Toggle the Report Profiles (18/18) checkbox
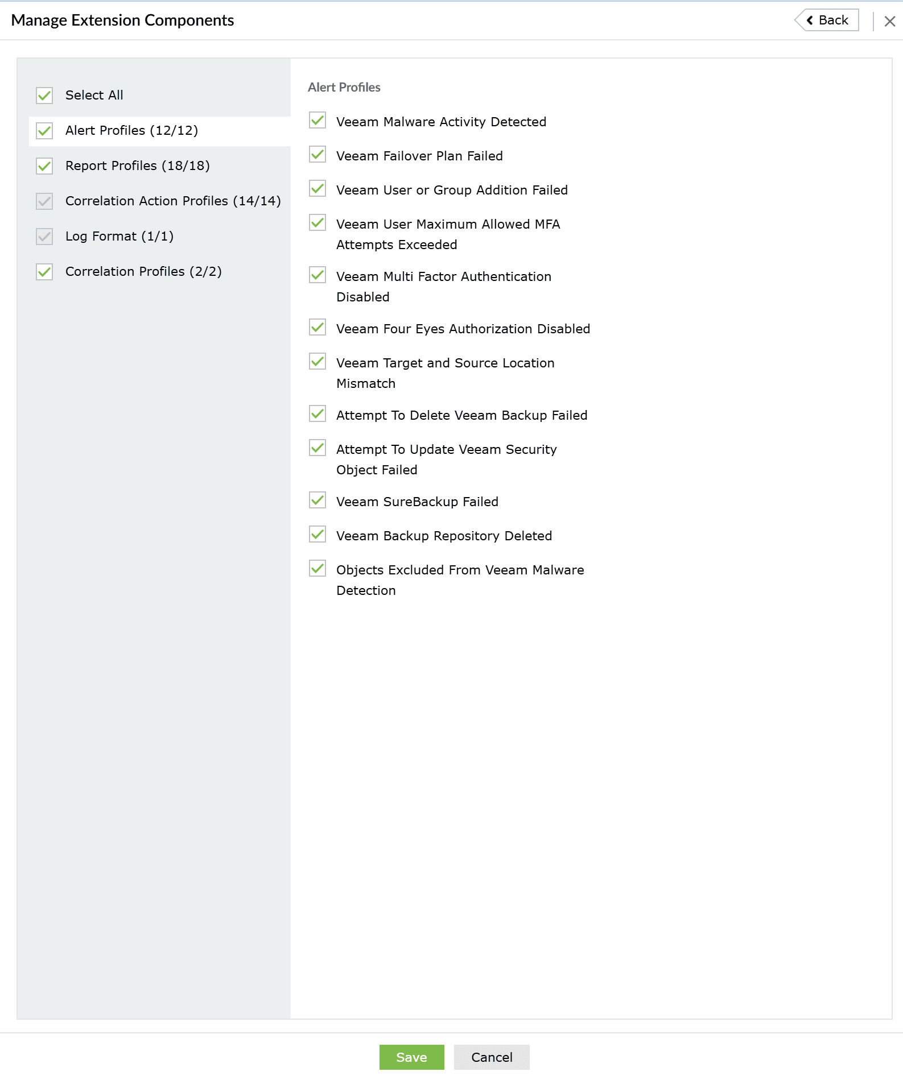903x1080 pixels. coord(44,166)
